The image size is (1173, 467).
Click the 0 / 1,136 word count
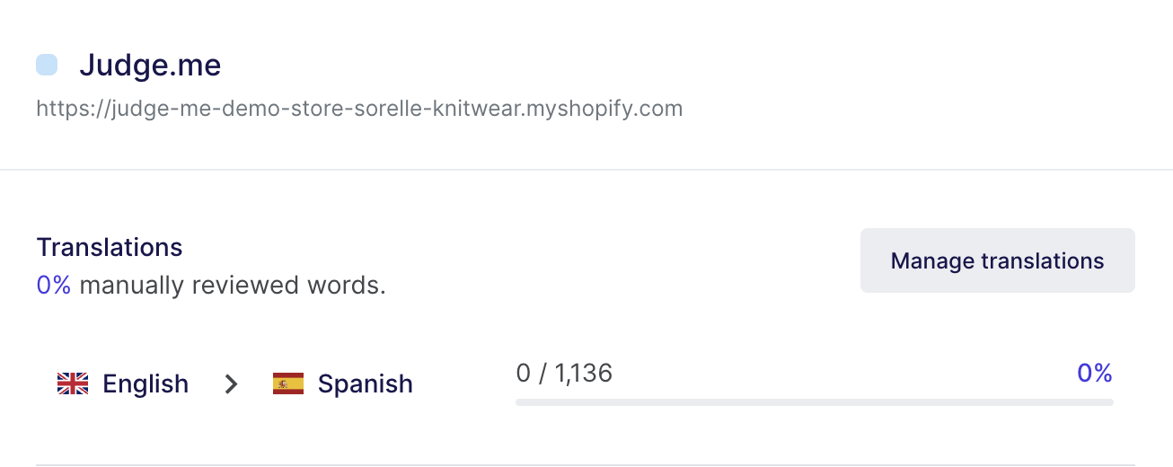tap(564, 373)
